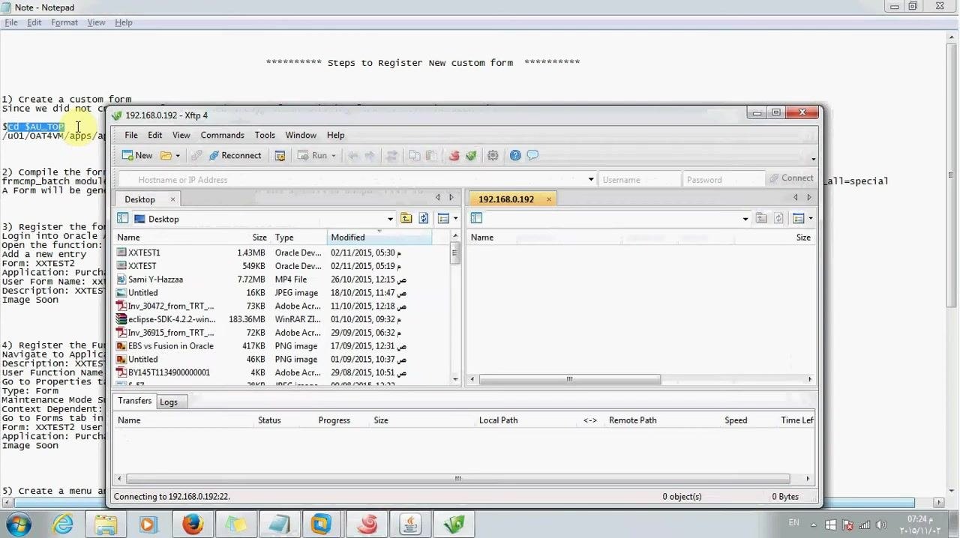The height and width of the screenshot is (538, 960).
Task: Open Windows Explorer from the taskbar
Action: pyautogui.click(x=106, y=525)
